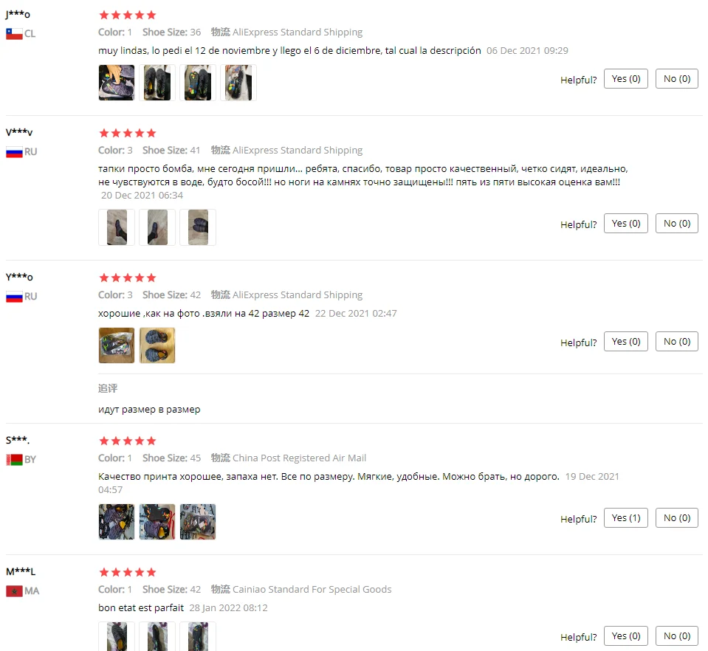The height and width of the screenshot is (651, 708).
Task: Click Yes (1) on the Belarus review
Action: pos(626,518)
